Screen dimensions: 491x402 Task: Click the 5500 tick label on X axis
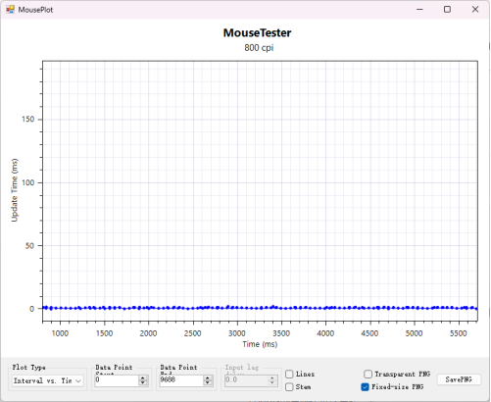pyautogui.click(x=459, y=333)
